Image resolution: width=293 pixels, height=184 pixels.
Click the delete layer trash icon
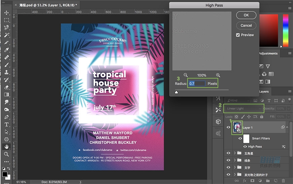pyautogui.click(x=283, y=181)
